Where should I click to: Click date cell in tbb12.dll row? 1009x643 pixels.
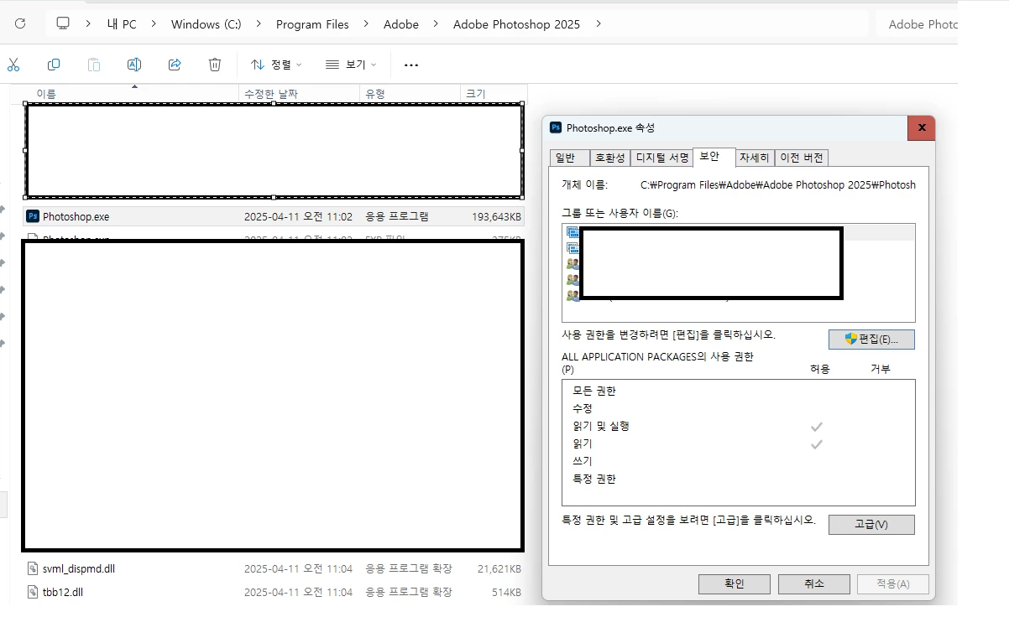[x=298, y=592]
